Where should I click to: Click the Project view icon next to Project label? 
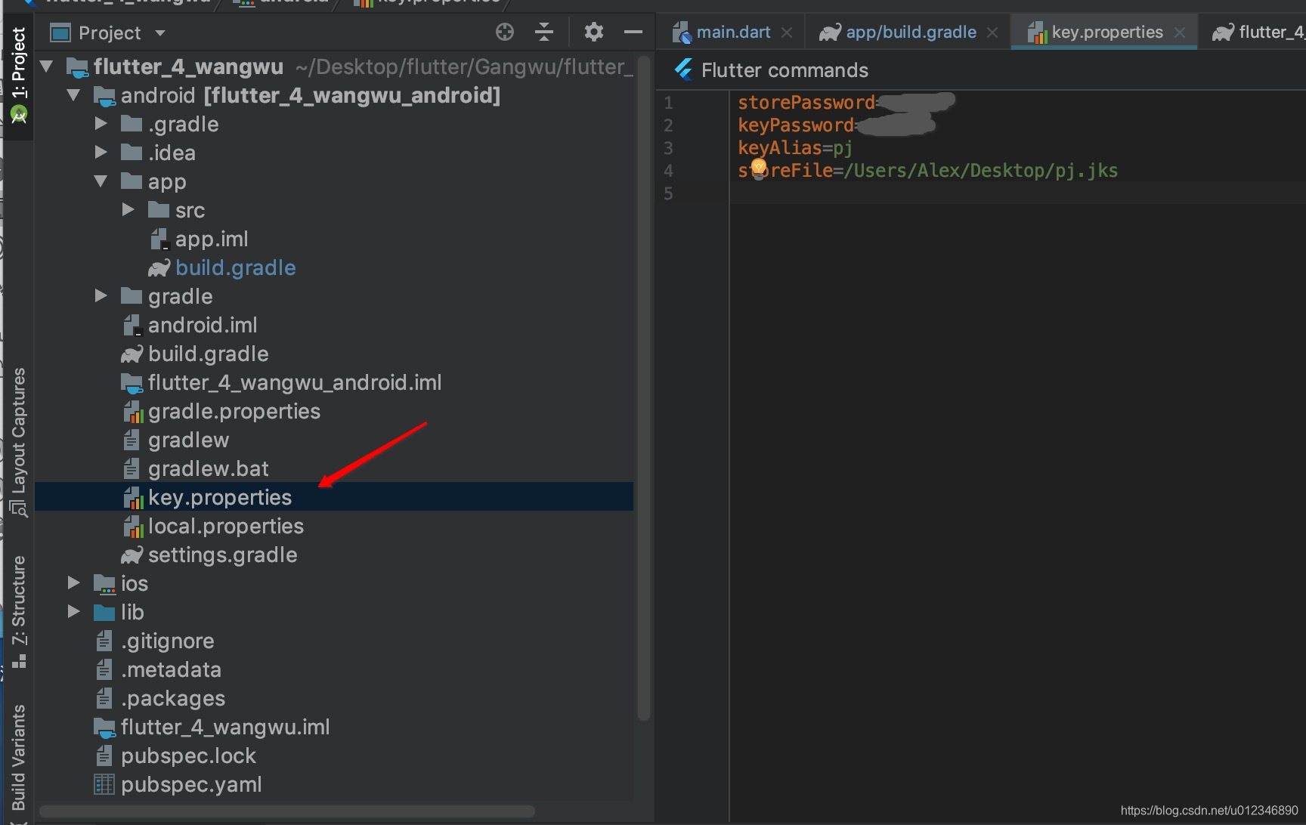[x=60, y=32]
